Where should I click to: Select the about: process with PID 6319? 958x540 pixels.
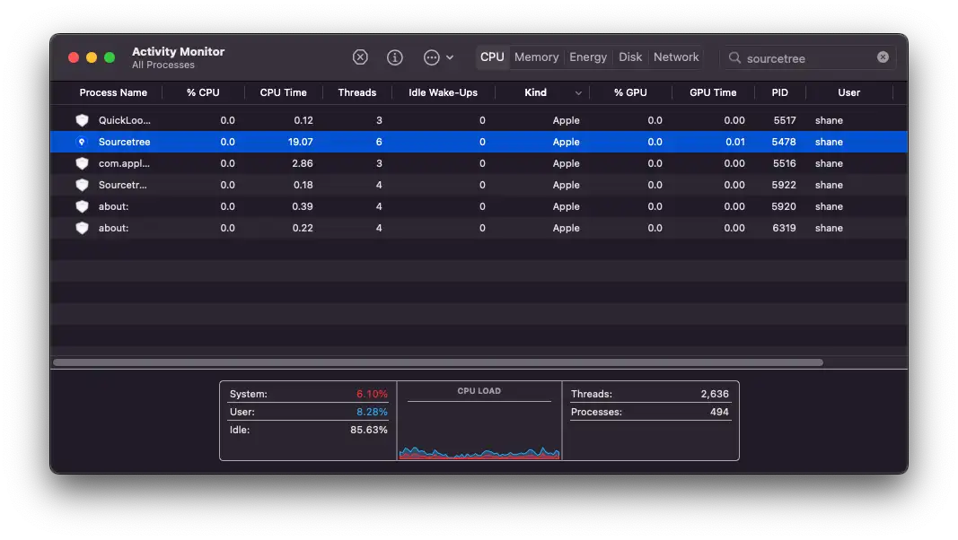(x=479, y=228)
